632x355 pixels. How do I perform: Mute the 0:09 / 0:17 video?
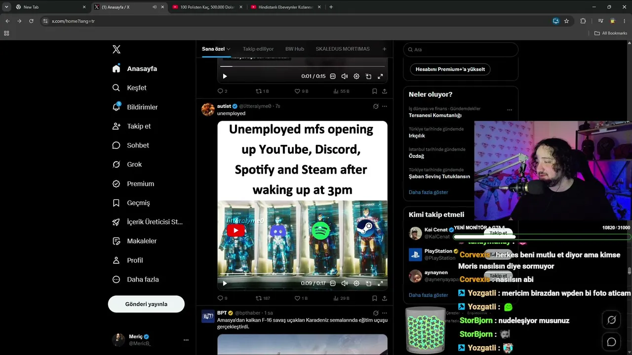point(345,284)
